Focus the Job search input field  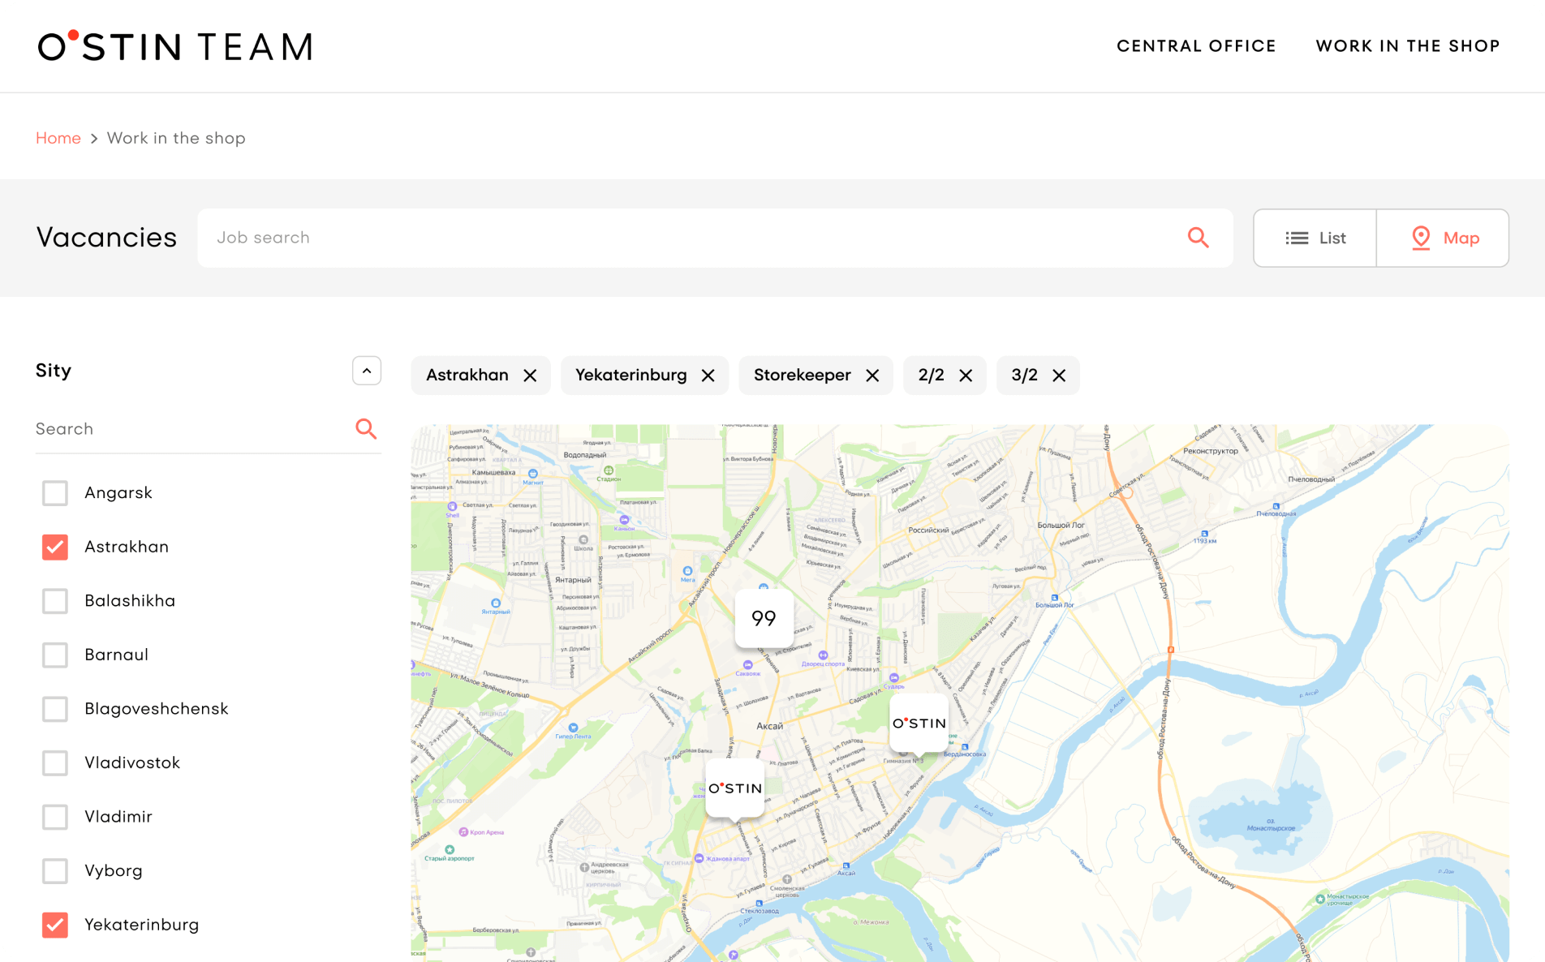coord(690,238)
